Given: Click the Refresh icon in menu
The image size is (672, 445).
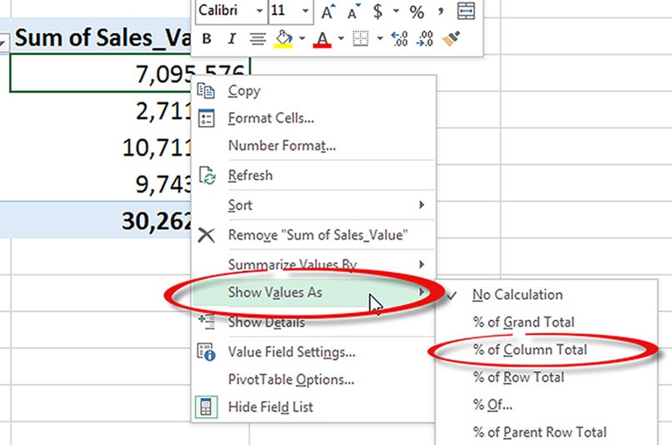Looking at the screenshot, I should click(207, 176).
